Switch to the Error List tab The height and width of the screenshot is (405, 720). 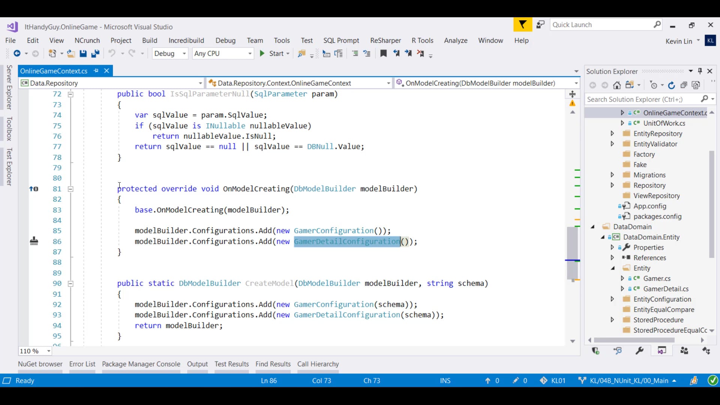pos(82,364)
